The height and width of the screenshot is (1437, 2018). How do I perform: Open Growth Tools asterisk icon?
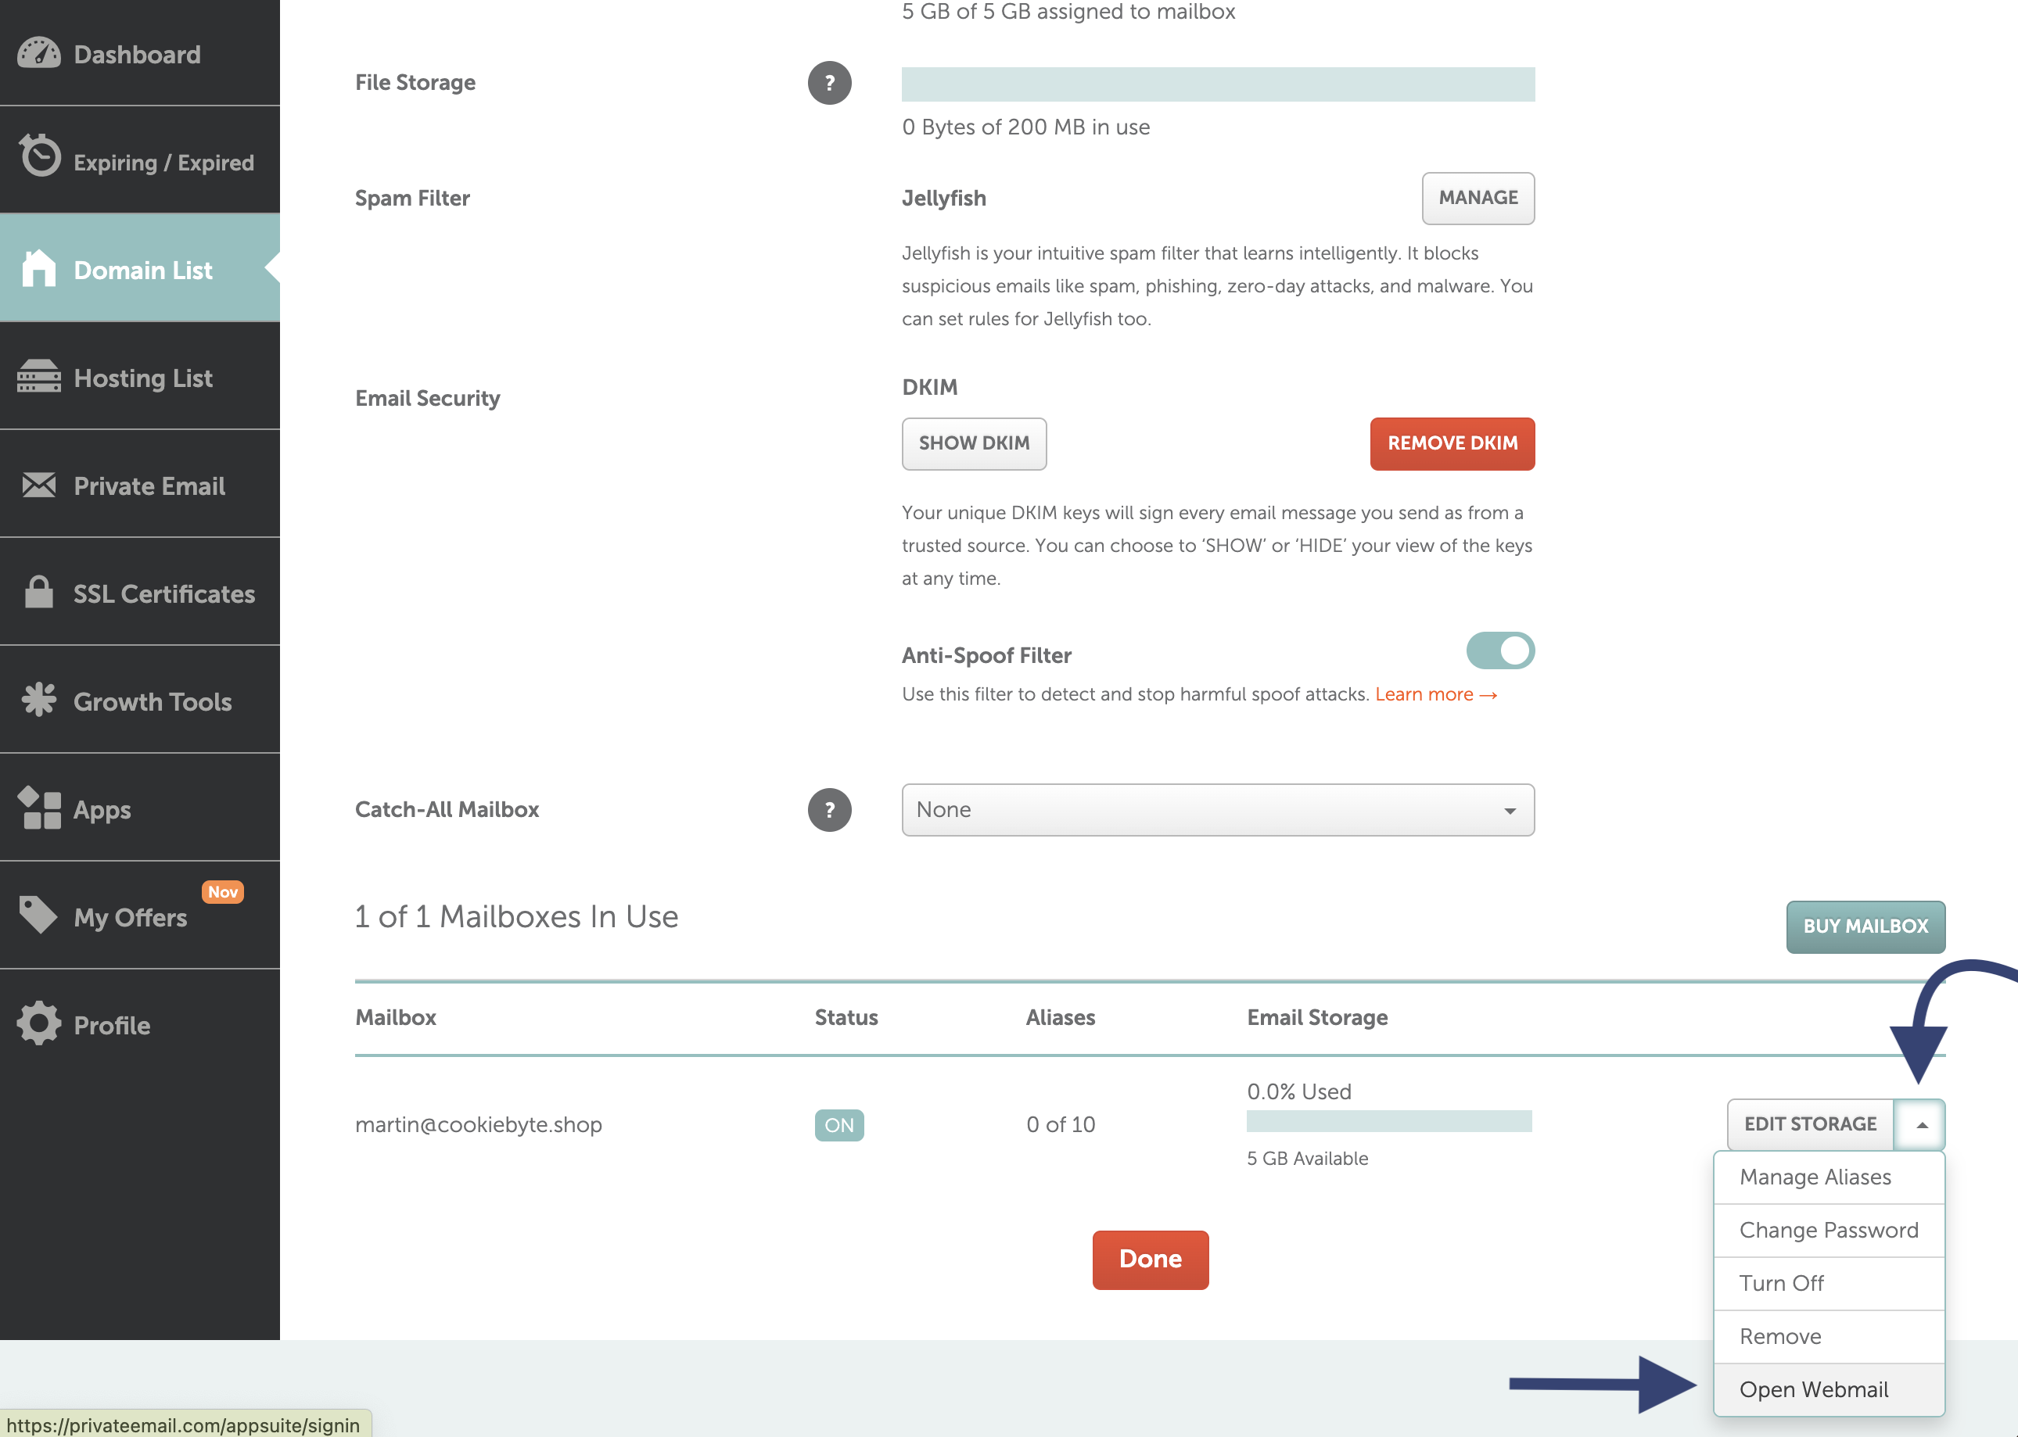point(39,700)
